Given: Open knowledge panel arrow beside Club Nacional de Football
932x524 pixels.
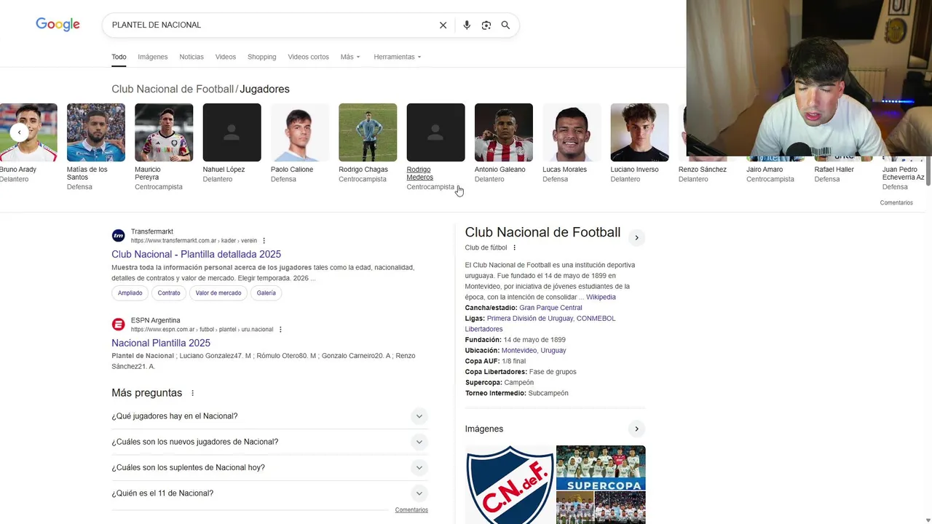Looking at the screenshot, I should (636, 237).
